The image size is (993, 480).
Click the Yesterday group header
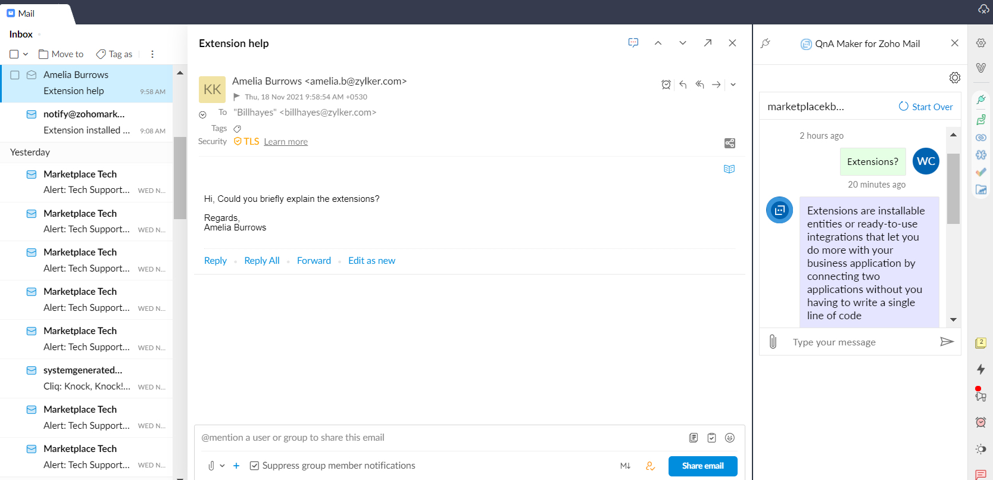click(30, 152)
